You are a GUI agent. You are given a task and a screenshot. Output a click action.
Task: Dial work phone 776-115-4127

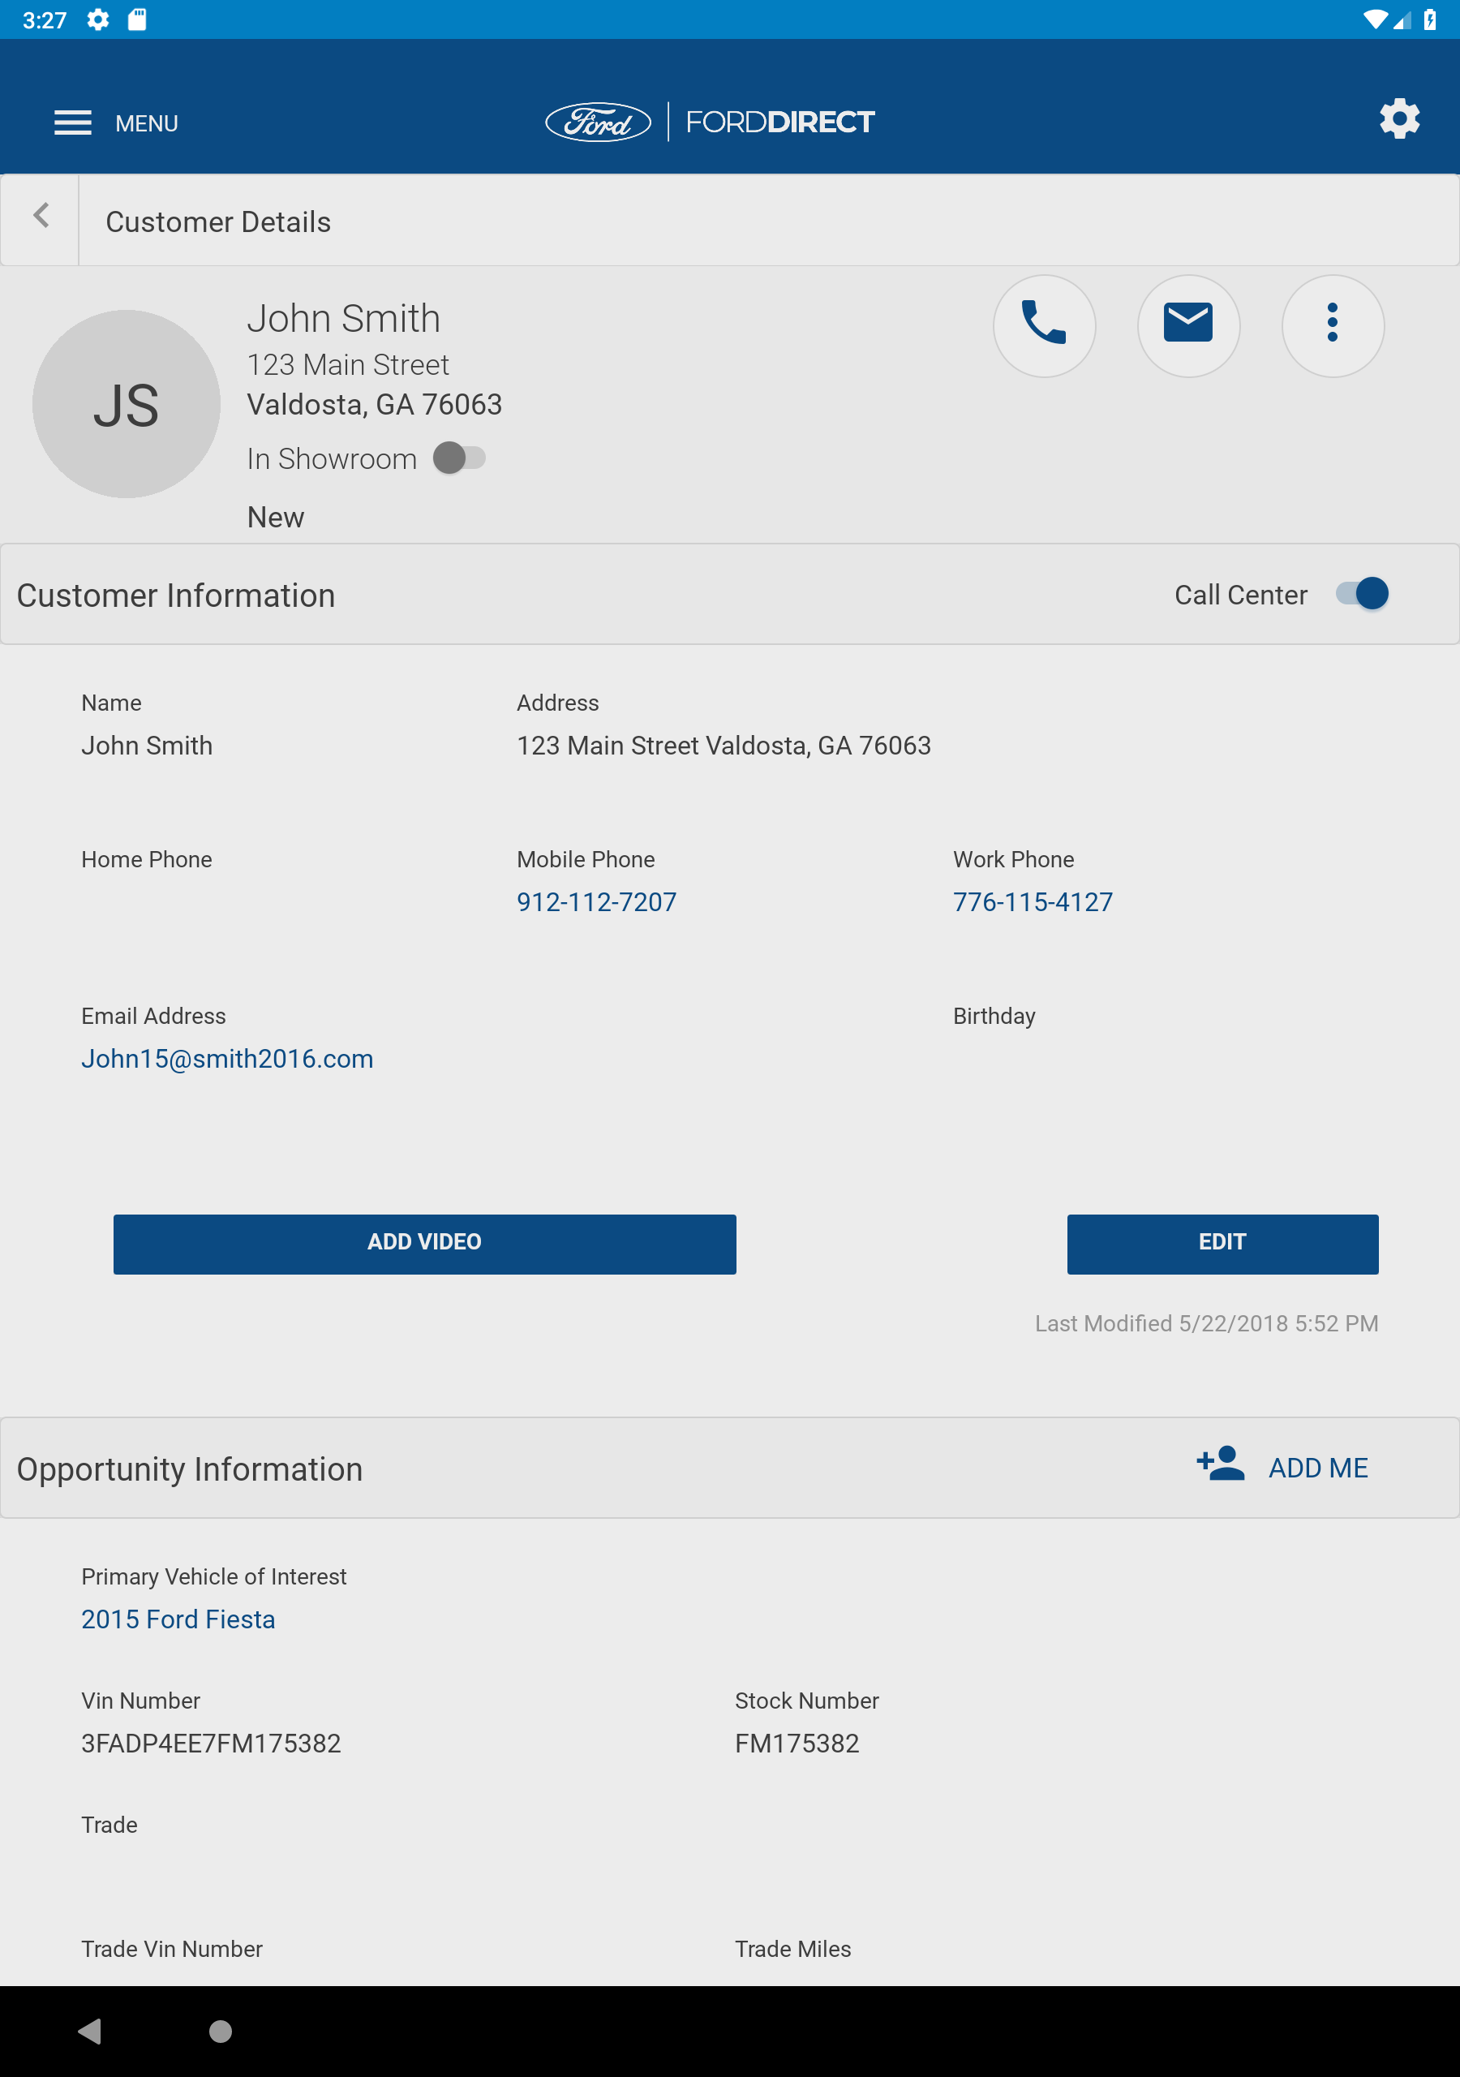click(1032, 902)
